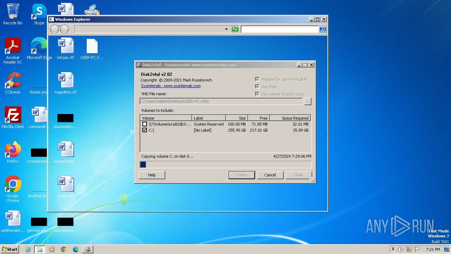The image size is (451, 254).
Task: Open Firefox desktop shortcut
Action: [13, 152]
